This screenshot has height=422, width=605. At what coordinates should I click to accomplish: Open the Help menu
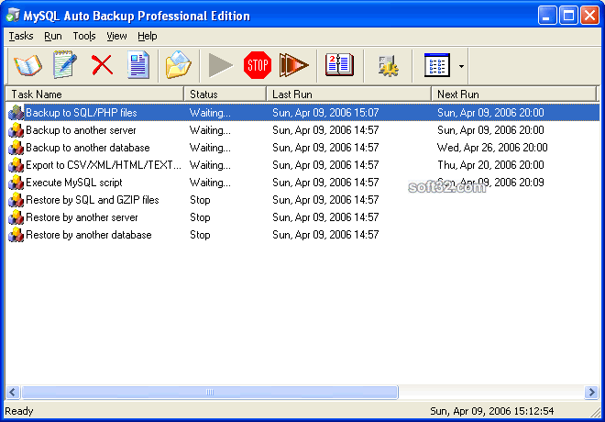147,36
